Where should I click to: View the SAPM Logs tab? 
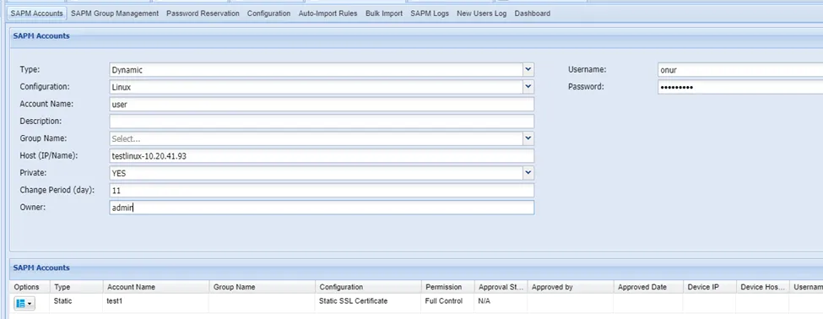point(430,14)
